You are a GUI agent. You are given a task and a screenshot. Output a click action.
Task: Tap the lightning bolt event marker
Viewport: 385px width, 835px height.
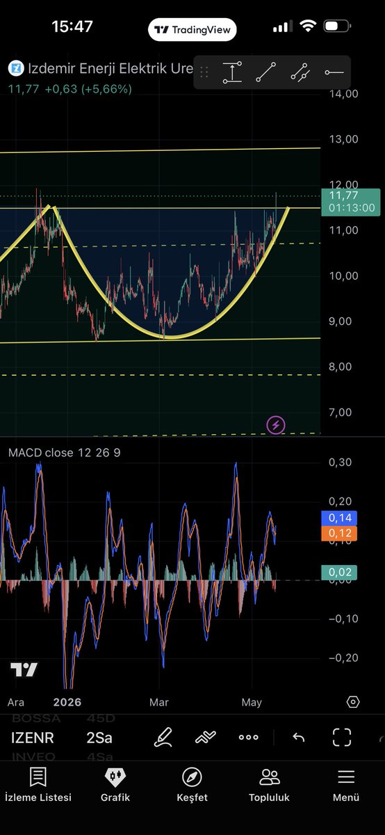pyautogui.click(x=276, y=424)
